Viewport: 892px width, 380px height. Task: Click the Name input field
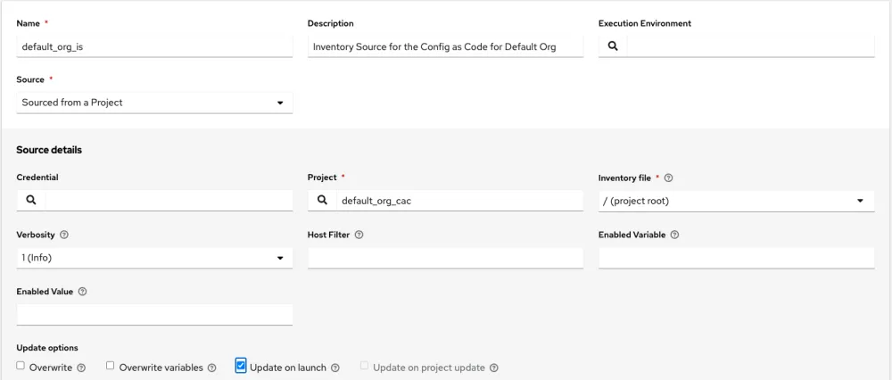tap(154, 46)
